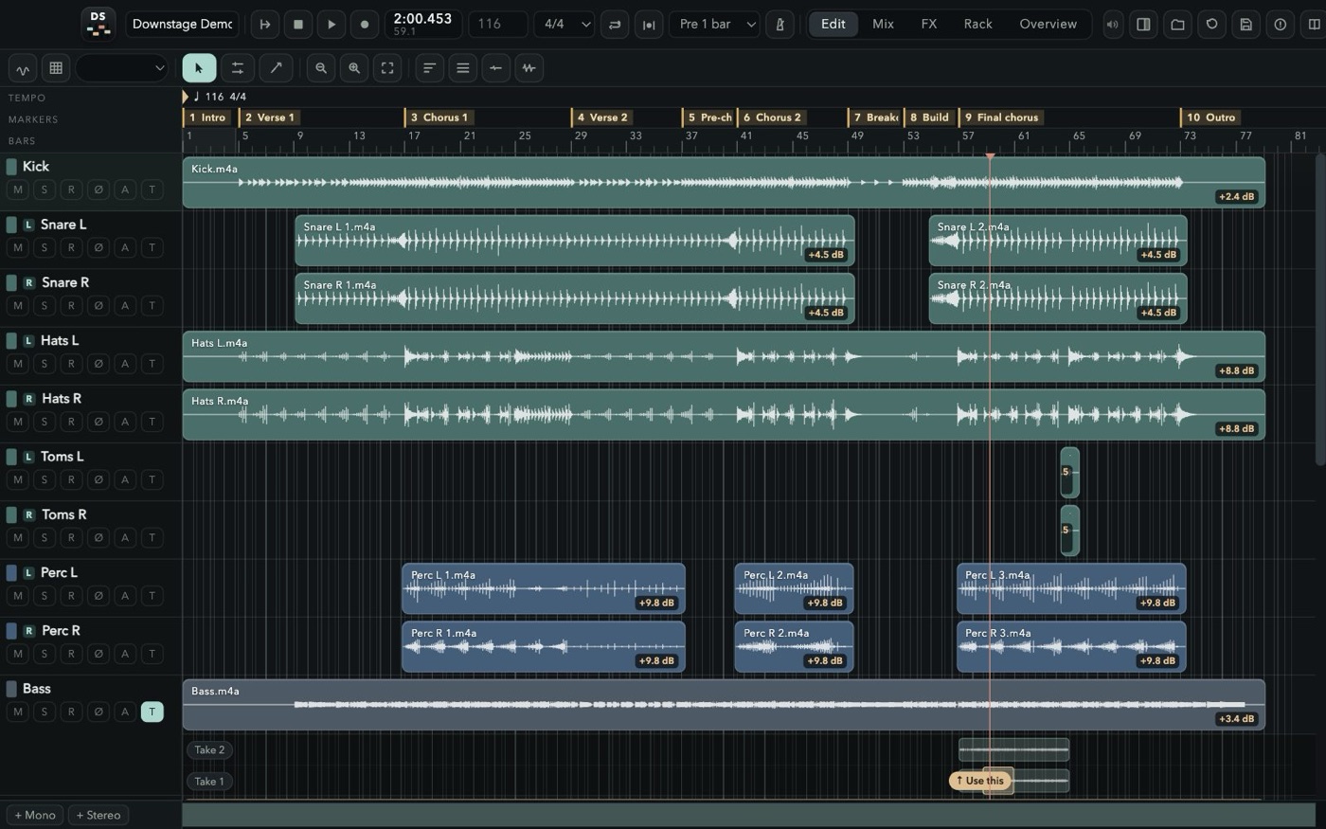This screenshot has width=1326, height=829.
Task: Click the split-at-playhead icon in the toolbar
Action: (x=495, y=68)
